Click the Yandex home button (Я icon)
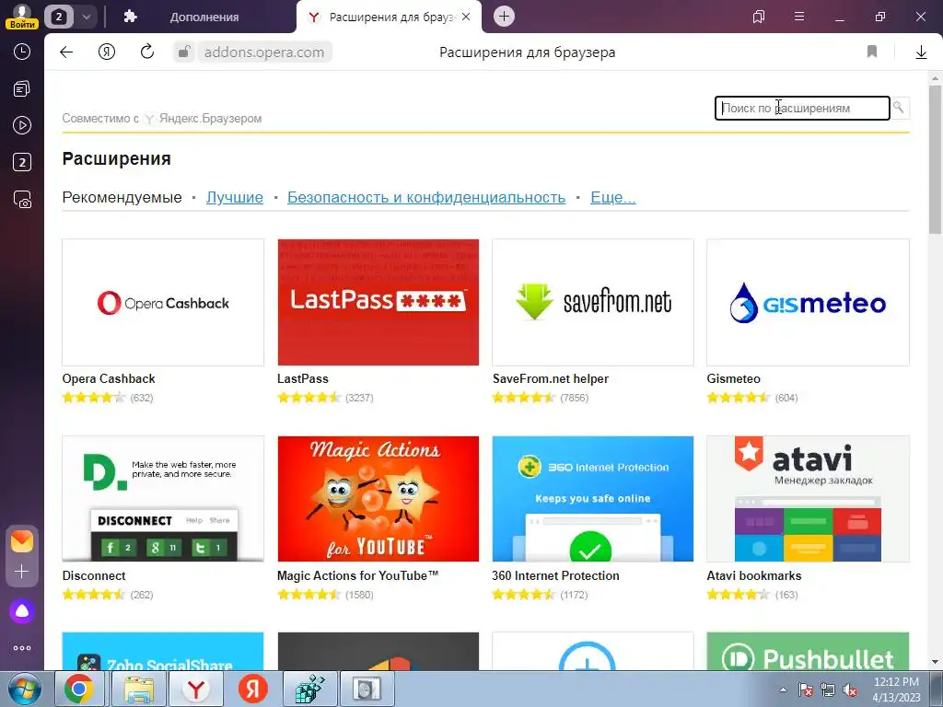Image resolution: width=943 pixels, height=707 pixels. (107, 52)
